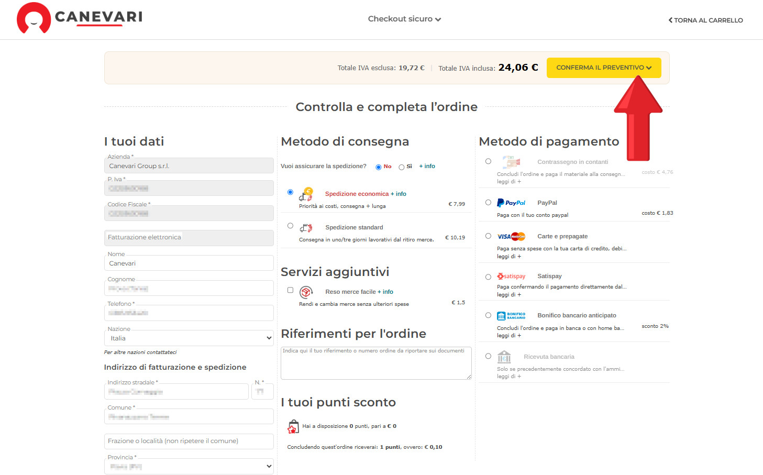The width and height of the screenshot is (763, 475).
Task: Tick the Reso merce facile checkbox
Action: coord(290,290)
